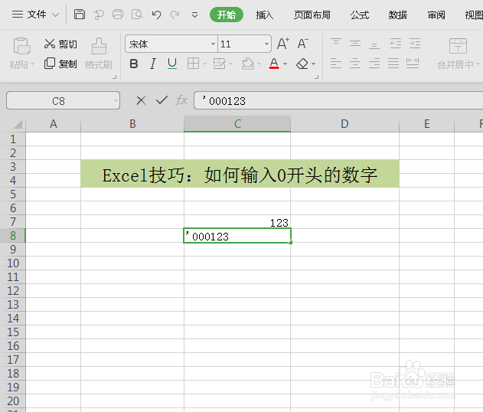Image resolution: width=483 pixels, height=412 pixels.
Task: Align text left
Action: pos(336,64)
